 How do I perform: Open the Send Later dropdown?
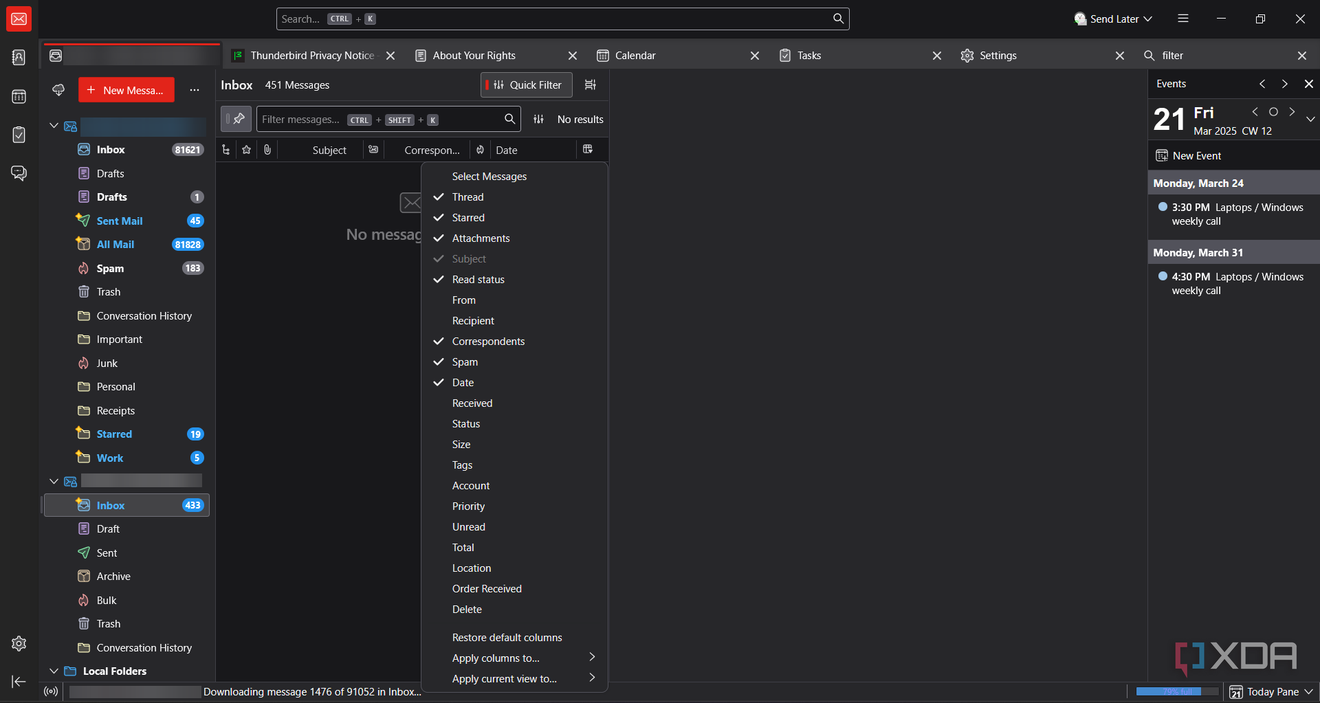[x=1113, y=19]
